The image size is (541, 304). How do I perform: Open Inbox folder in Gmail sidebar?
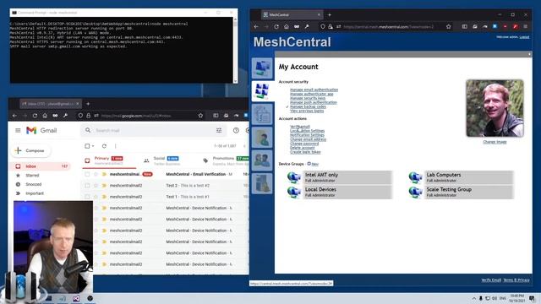41,166
